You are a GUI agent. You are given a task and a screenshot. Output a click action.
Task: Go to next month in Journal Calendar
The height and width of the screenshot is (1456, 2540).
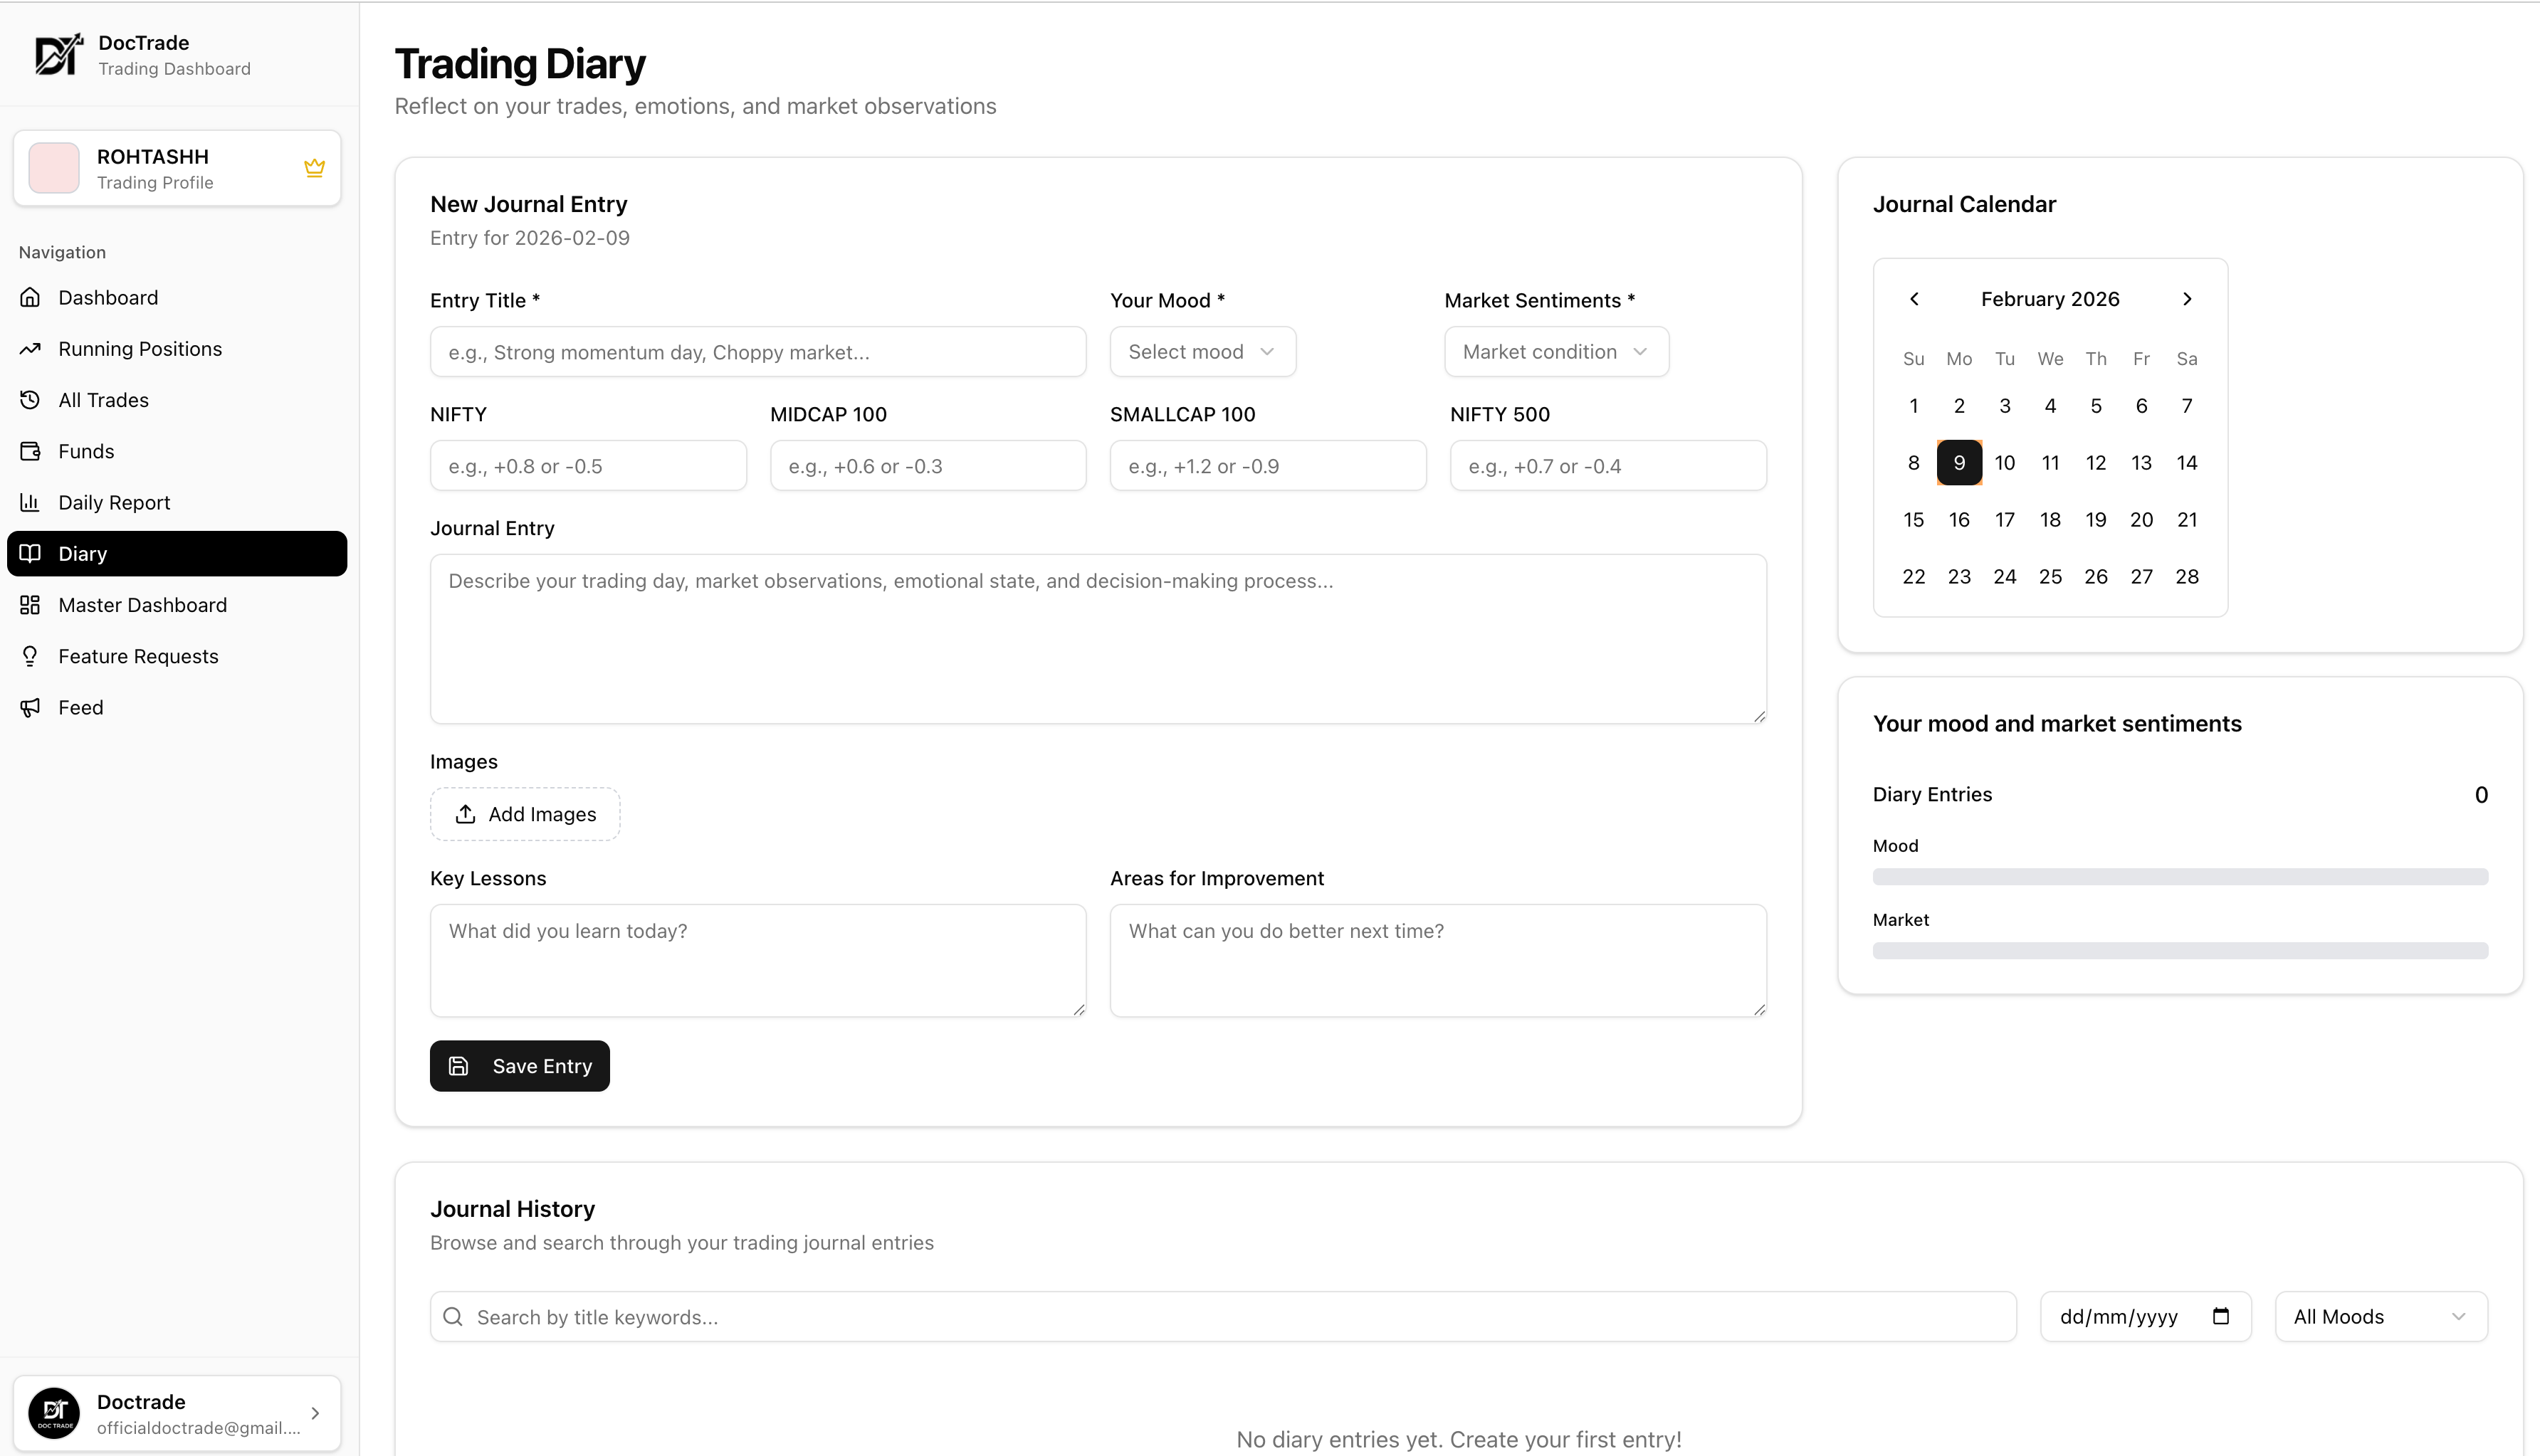tap(2187, 299)
